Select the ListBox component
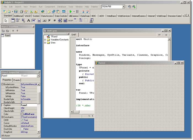 [x=60, y=20]
